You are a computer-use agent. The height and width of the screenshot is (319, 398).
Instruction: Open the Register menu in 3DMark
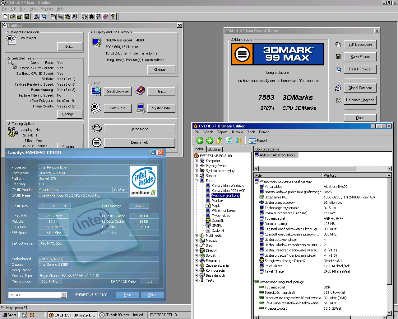pyautogui.click(x=47, y=9)
